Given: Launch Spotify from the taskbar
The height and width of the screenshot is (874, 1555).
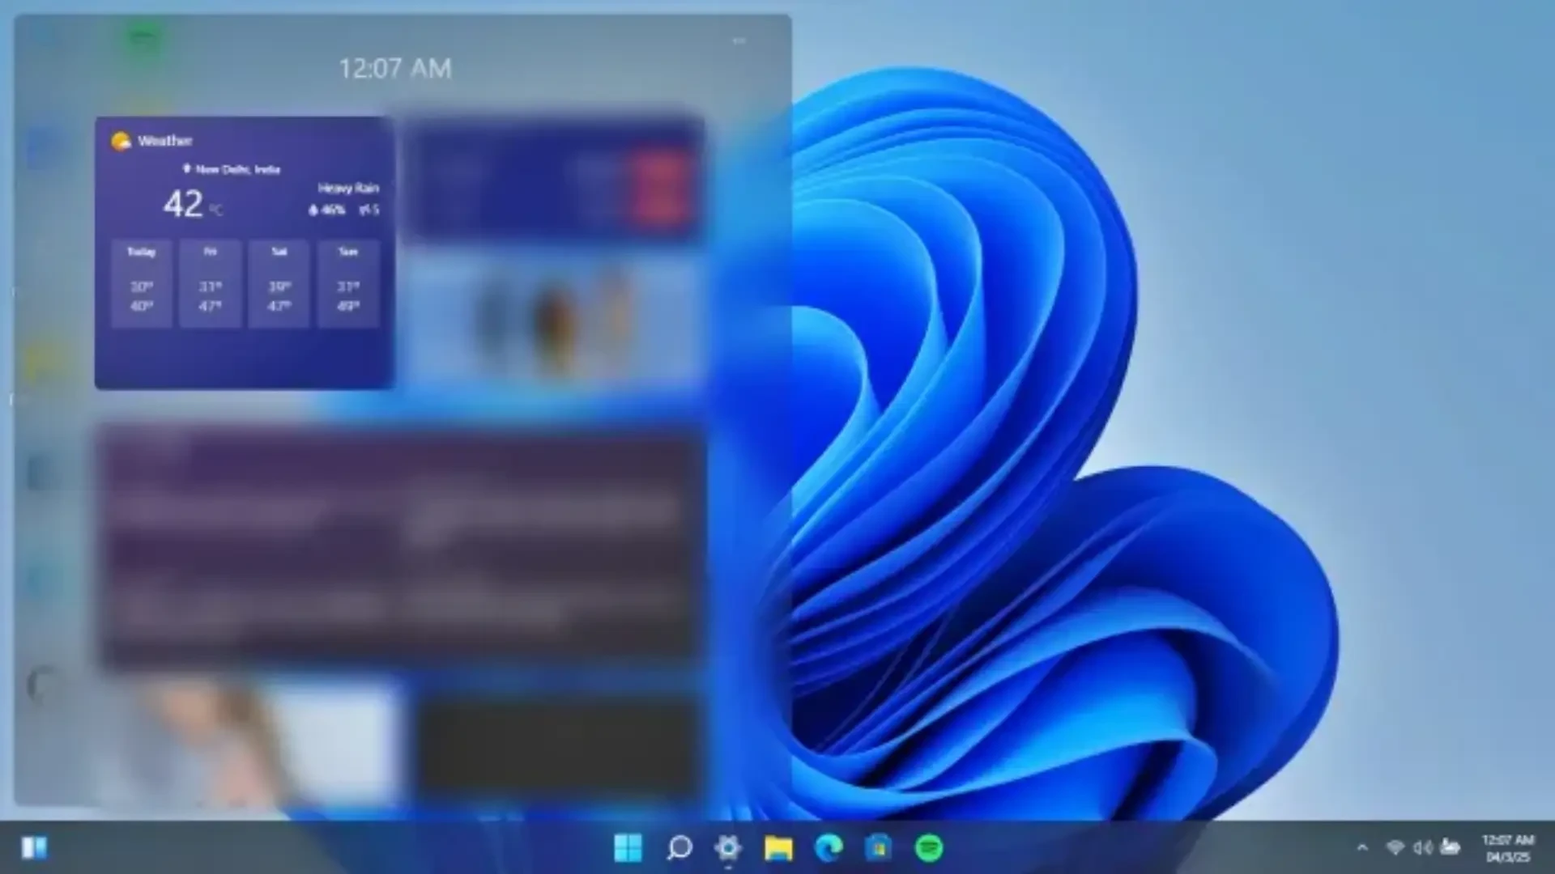Looking at the screenshot, I should coord(929,847).
